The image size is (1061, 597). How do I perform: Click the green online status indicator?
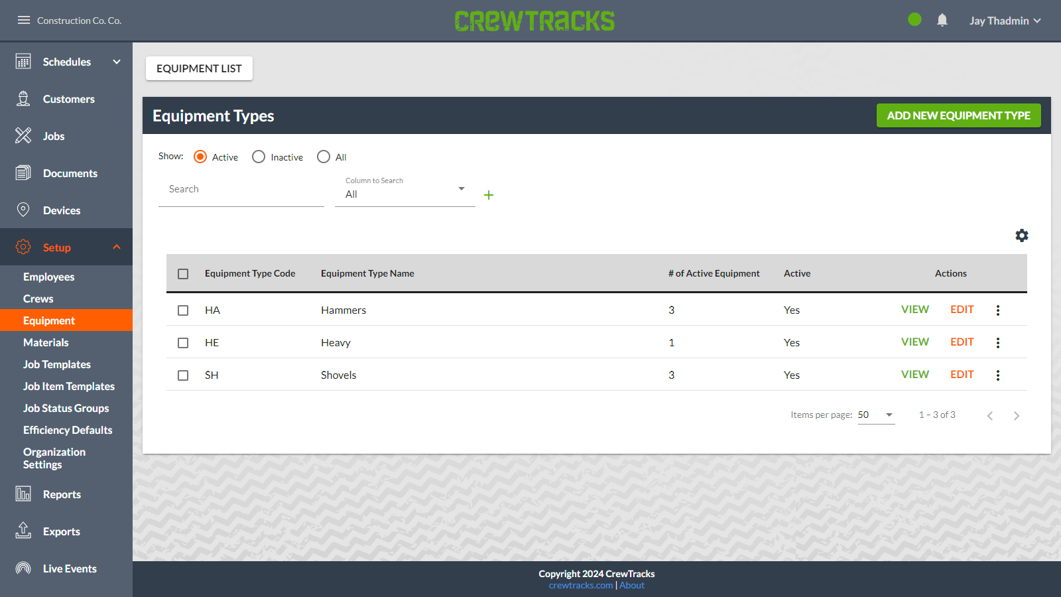pyautogui.click(x=914, y=20)
